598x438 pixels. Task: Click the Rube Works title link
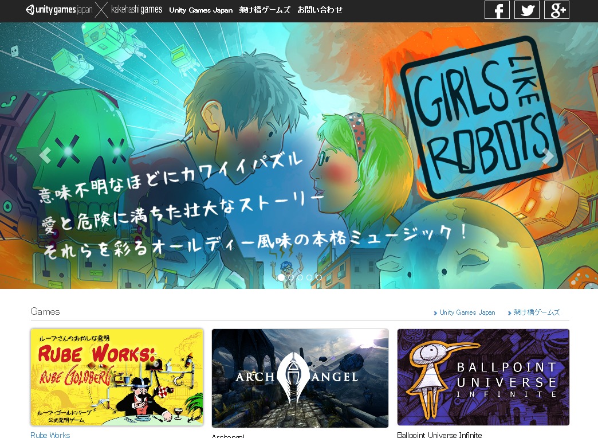[50, 435]
